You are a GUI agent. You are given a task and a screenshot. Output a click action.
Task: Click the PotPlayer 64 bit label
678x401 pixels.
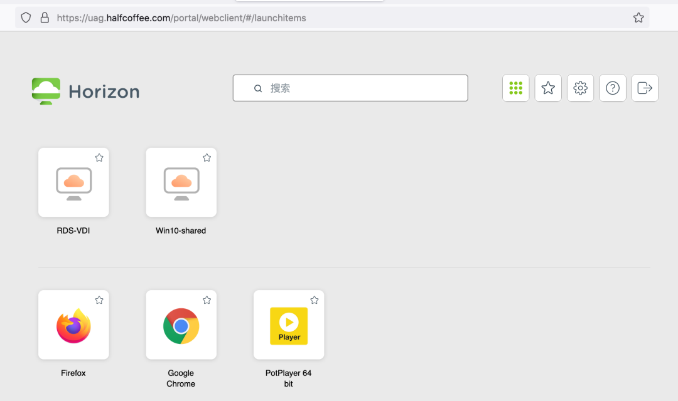[288, 378]
